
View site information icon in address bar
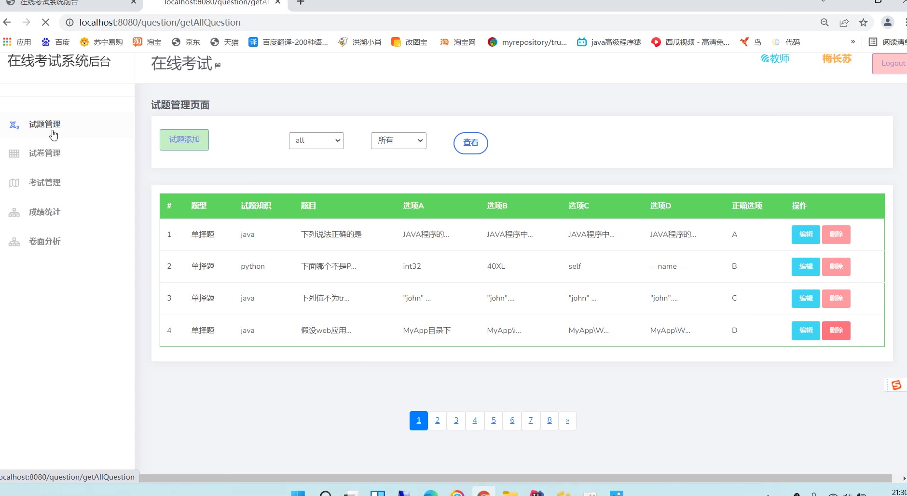70,22
